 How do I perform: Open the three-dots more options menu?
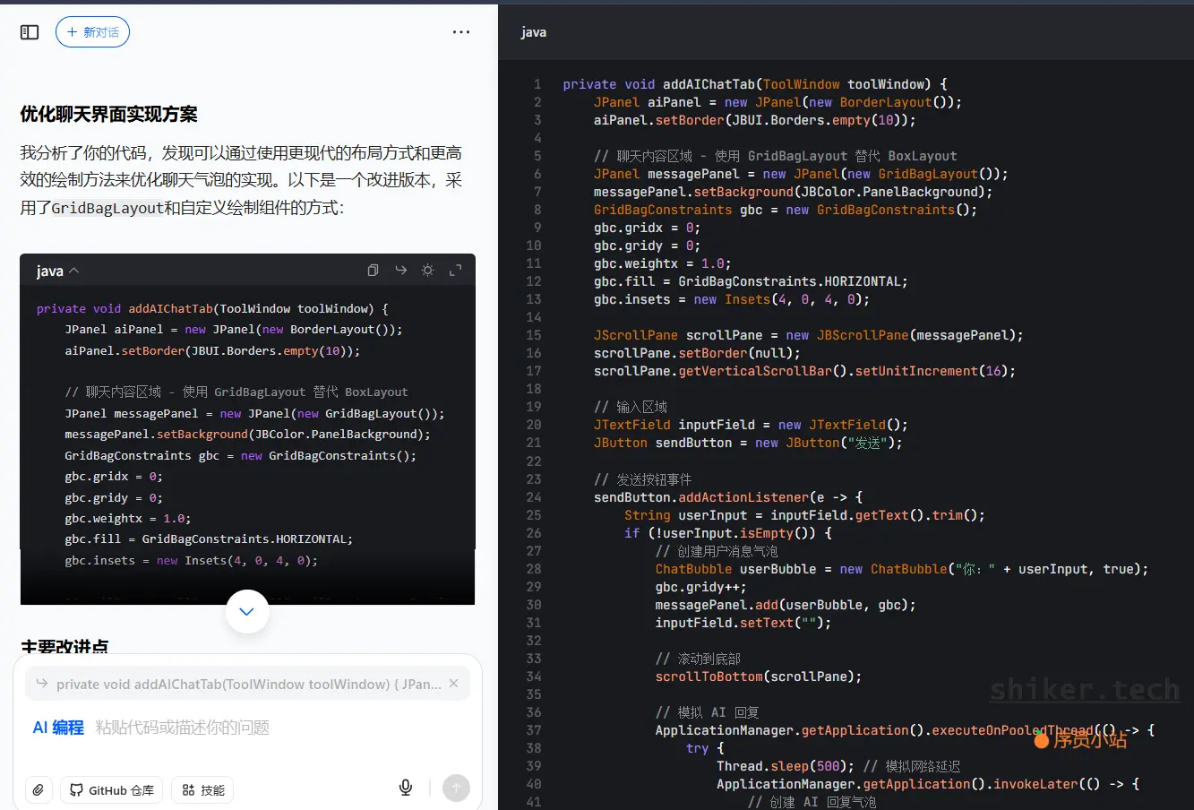tap(461, 32)
